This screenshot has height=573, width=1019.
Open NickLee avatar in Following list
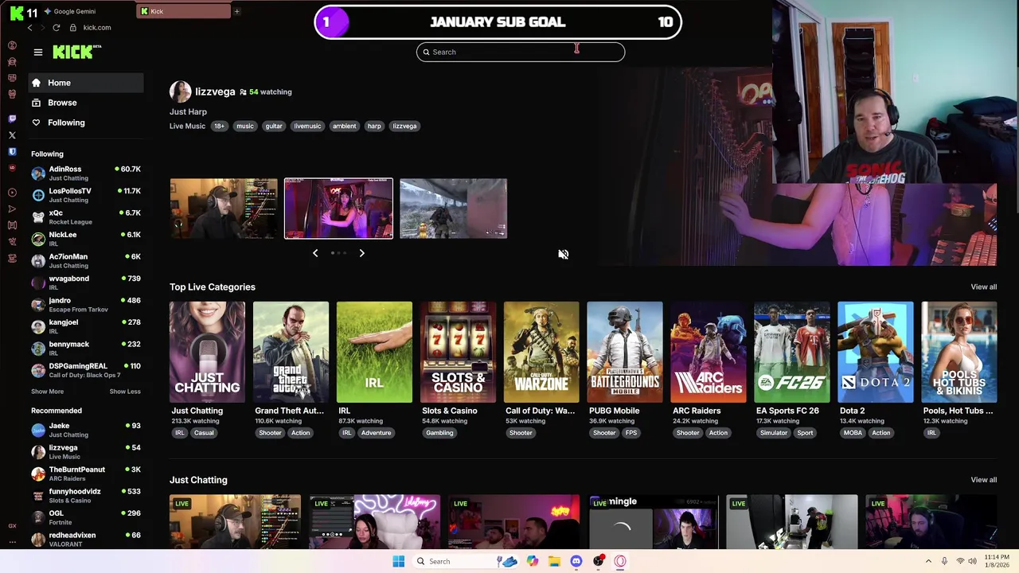38,239
